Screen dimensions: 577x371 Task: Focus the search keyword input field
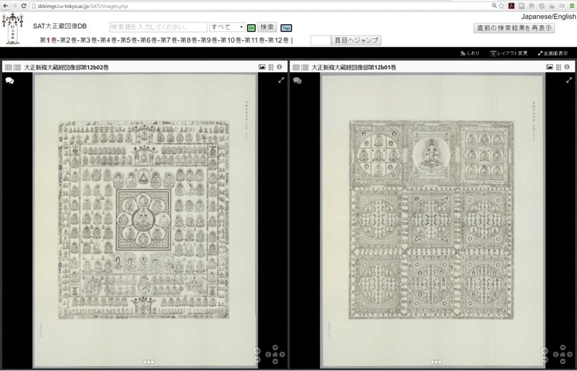point(158,27)
